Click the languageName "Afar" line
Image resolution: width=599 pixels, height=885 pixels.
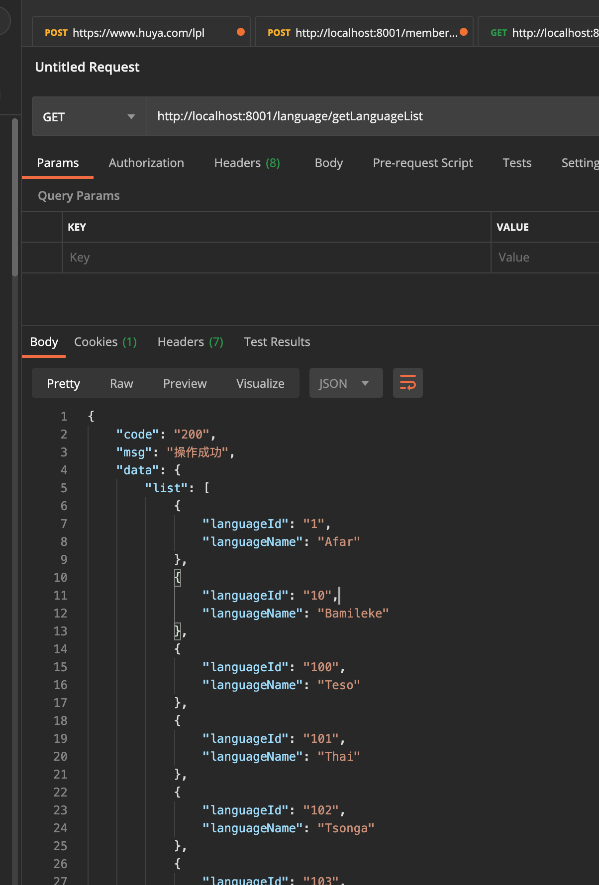[281, 542]
